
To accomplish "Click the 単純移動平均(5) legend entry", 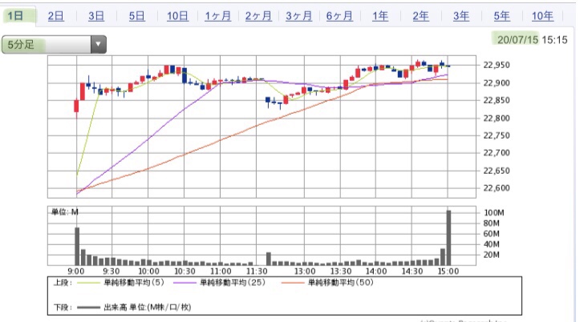I will pos(134,283).
